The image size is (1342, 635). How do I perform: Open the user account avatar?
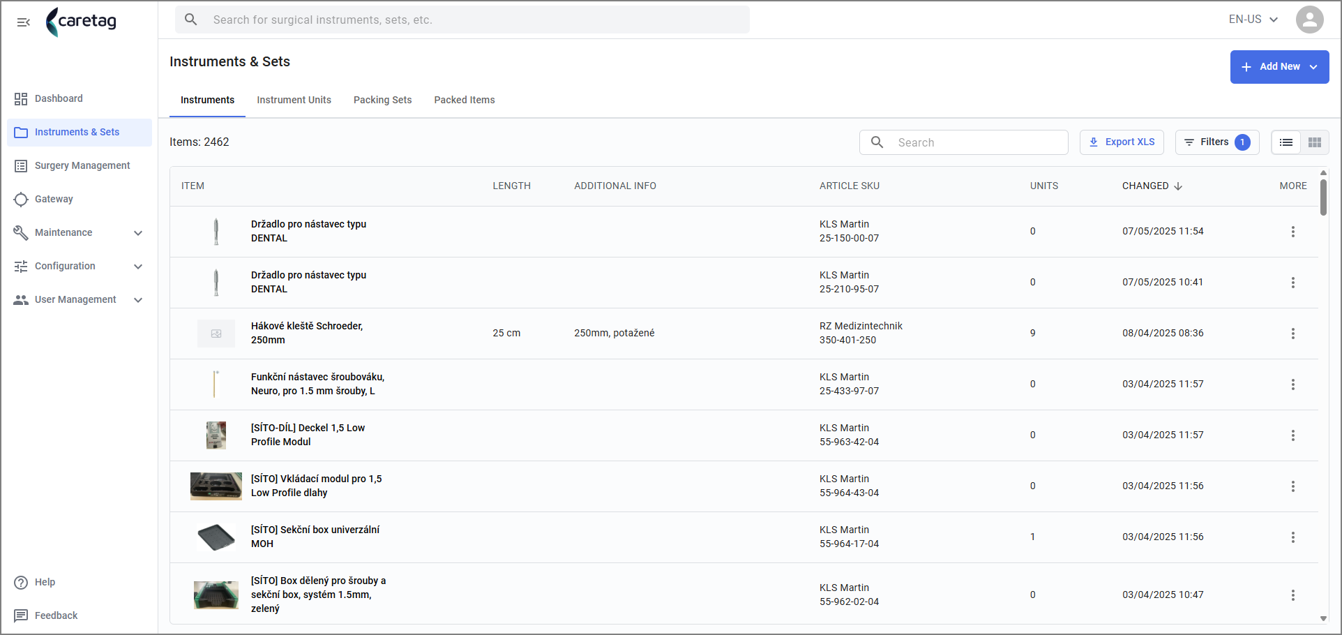tap(1309, 20)
